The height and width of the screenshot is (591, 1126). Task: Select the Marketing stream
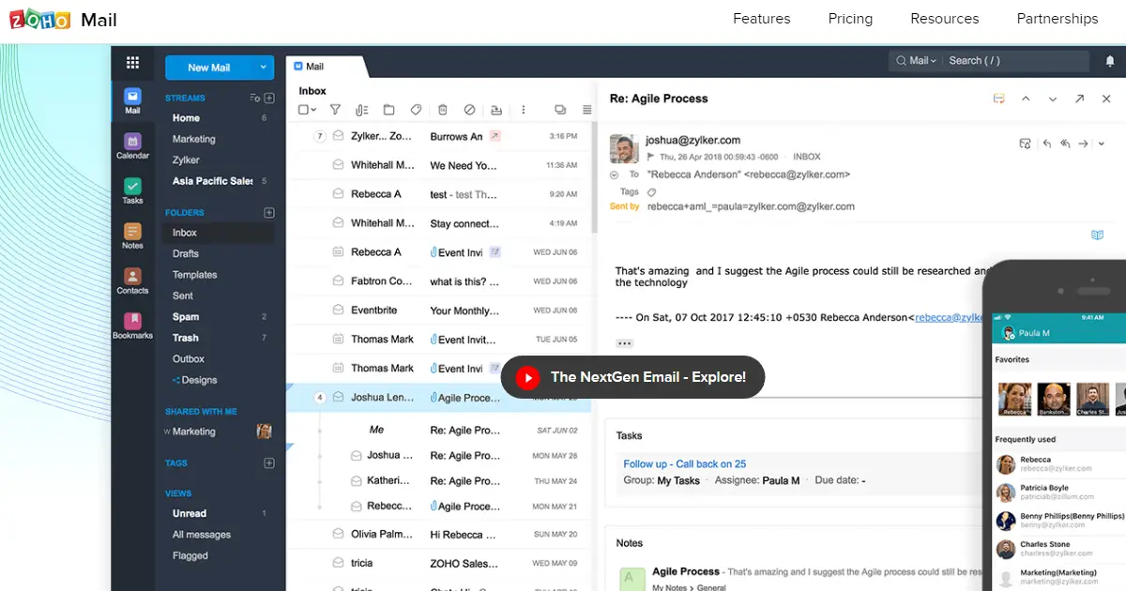194,139
